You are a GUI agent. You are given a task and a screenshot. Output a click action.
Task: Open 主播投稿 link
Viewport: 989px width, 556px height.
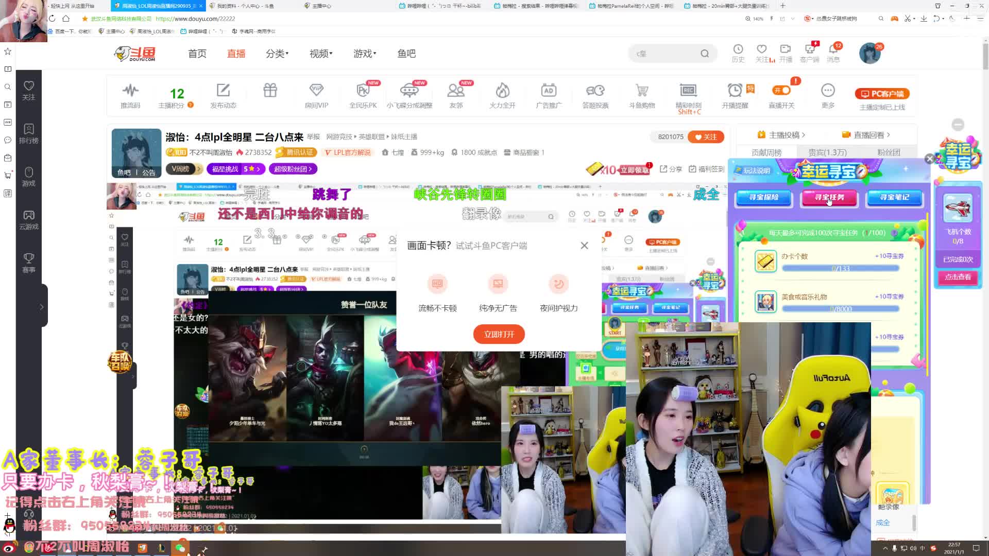tap(781, 135)
